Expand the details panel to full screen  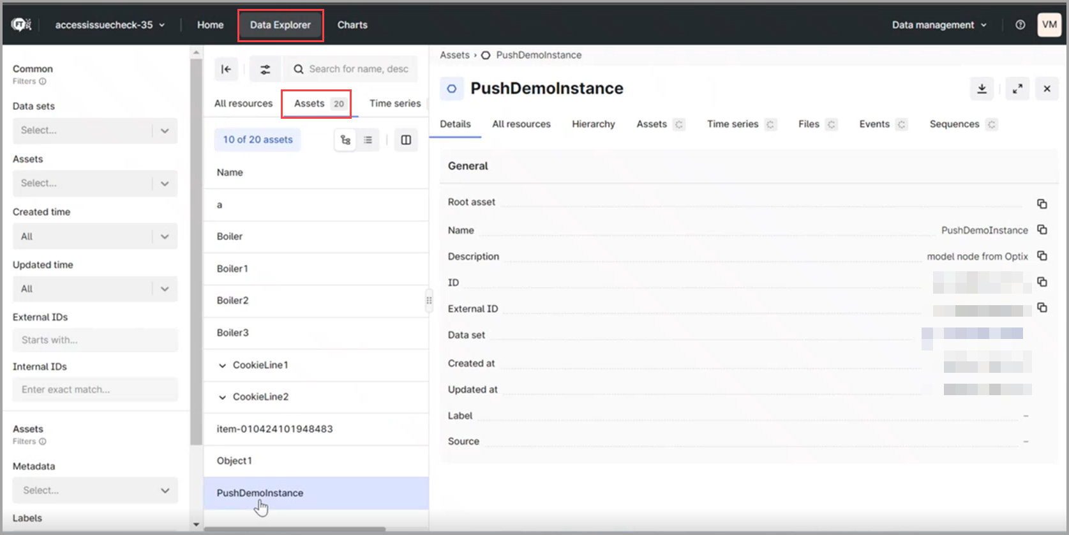coord(1017,89)
